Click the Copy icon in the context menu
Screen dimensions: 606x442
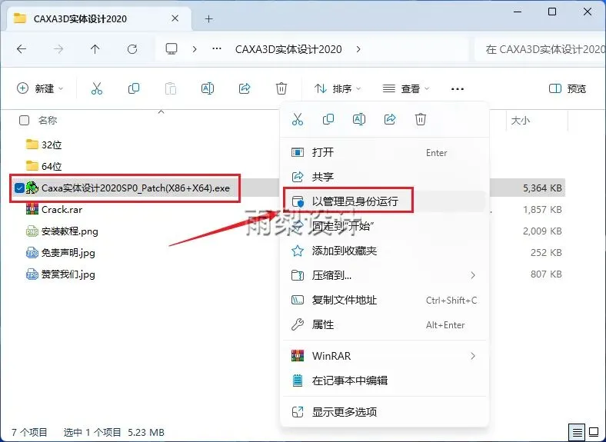tap(328, 119)
